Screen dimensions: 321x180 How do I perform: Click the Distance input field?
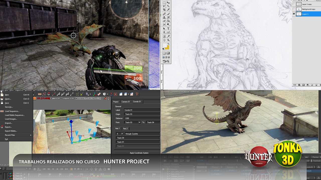pyautogui.click(x=142, y=118)
